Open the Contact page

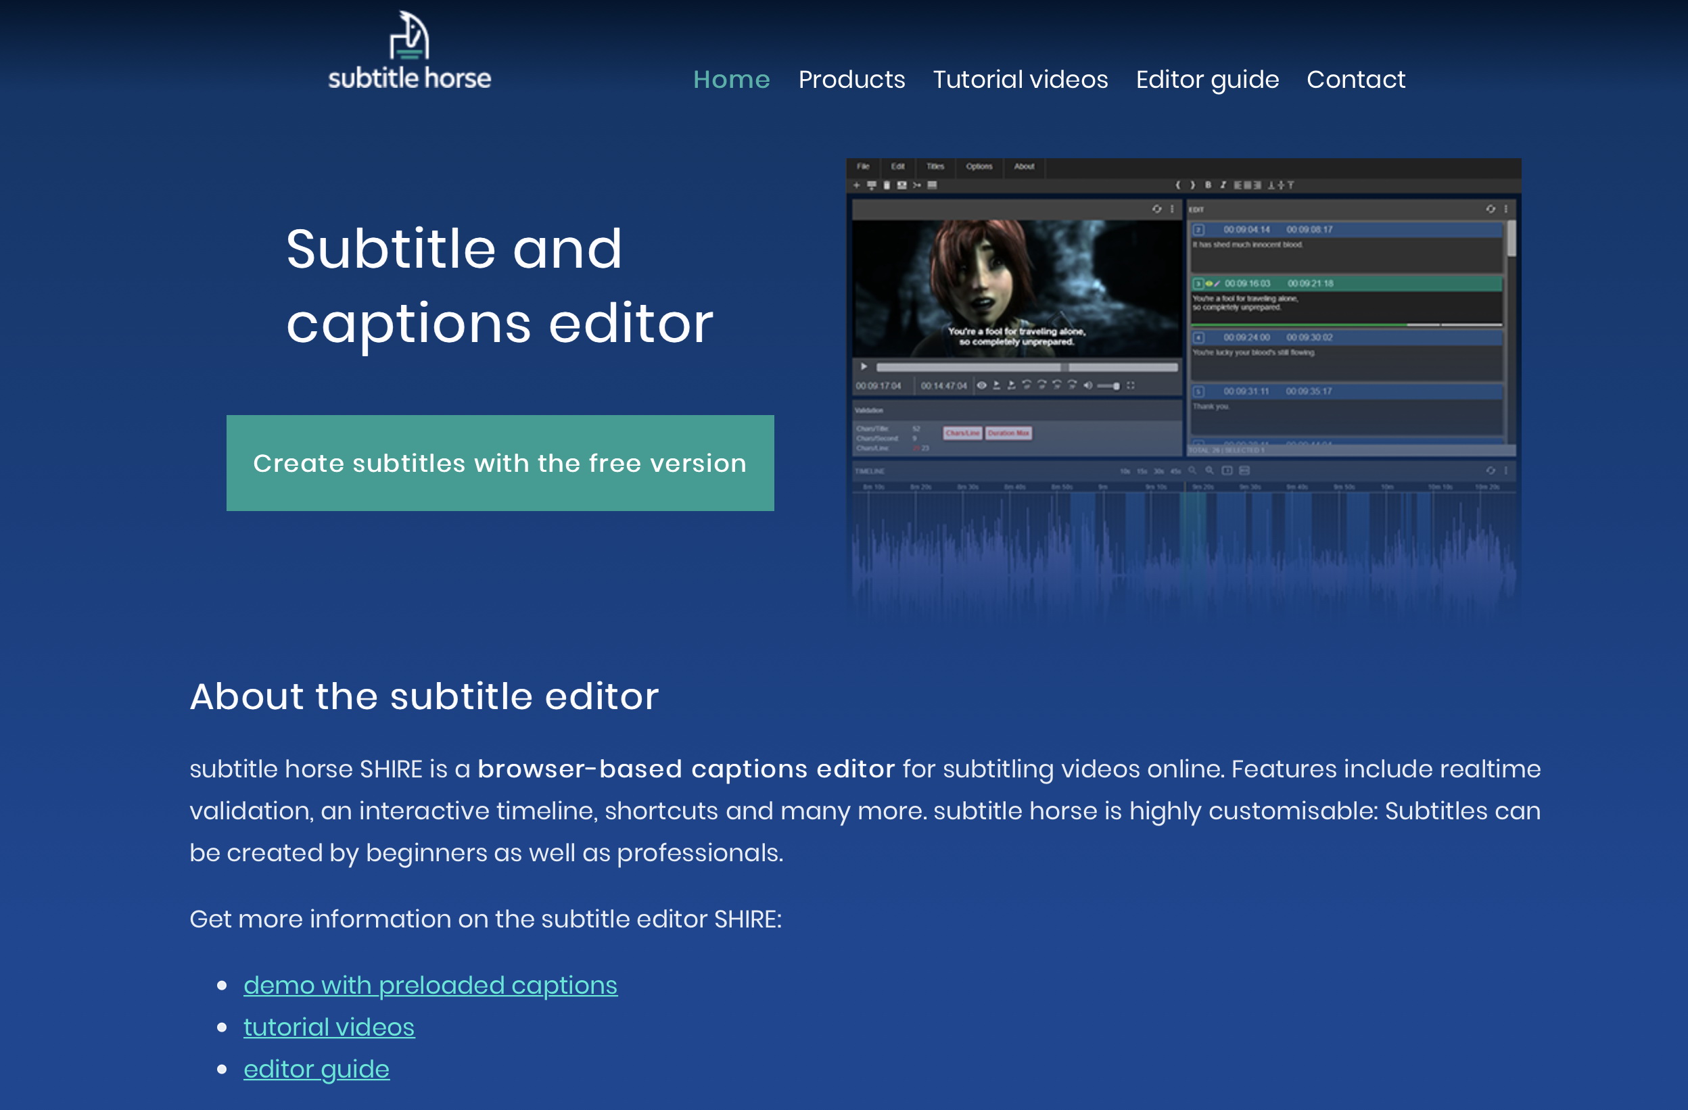click(1355, 79)
